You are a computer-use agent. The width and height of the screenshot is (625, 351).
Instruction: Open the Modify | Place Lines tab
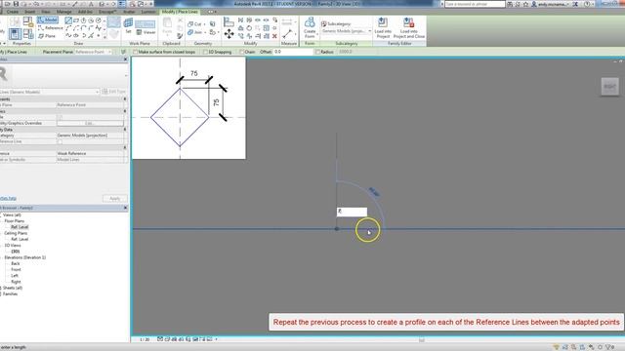coord(180,12)
